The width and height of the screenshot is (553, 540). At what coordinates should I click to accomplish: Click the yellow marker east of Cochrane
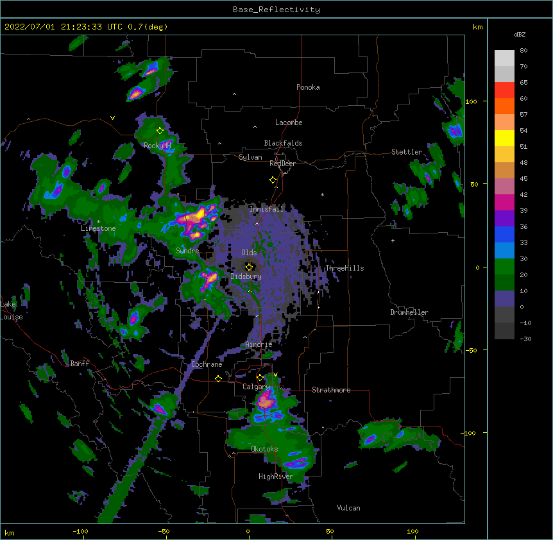coord(218,378)
